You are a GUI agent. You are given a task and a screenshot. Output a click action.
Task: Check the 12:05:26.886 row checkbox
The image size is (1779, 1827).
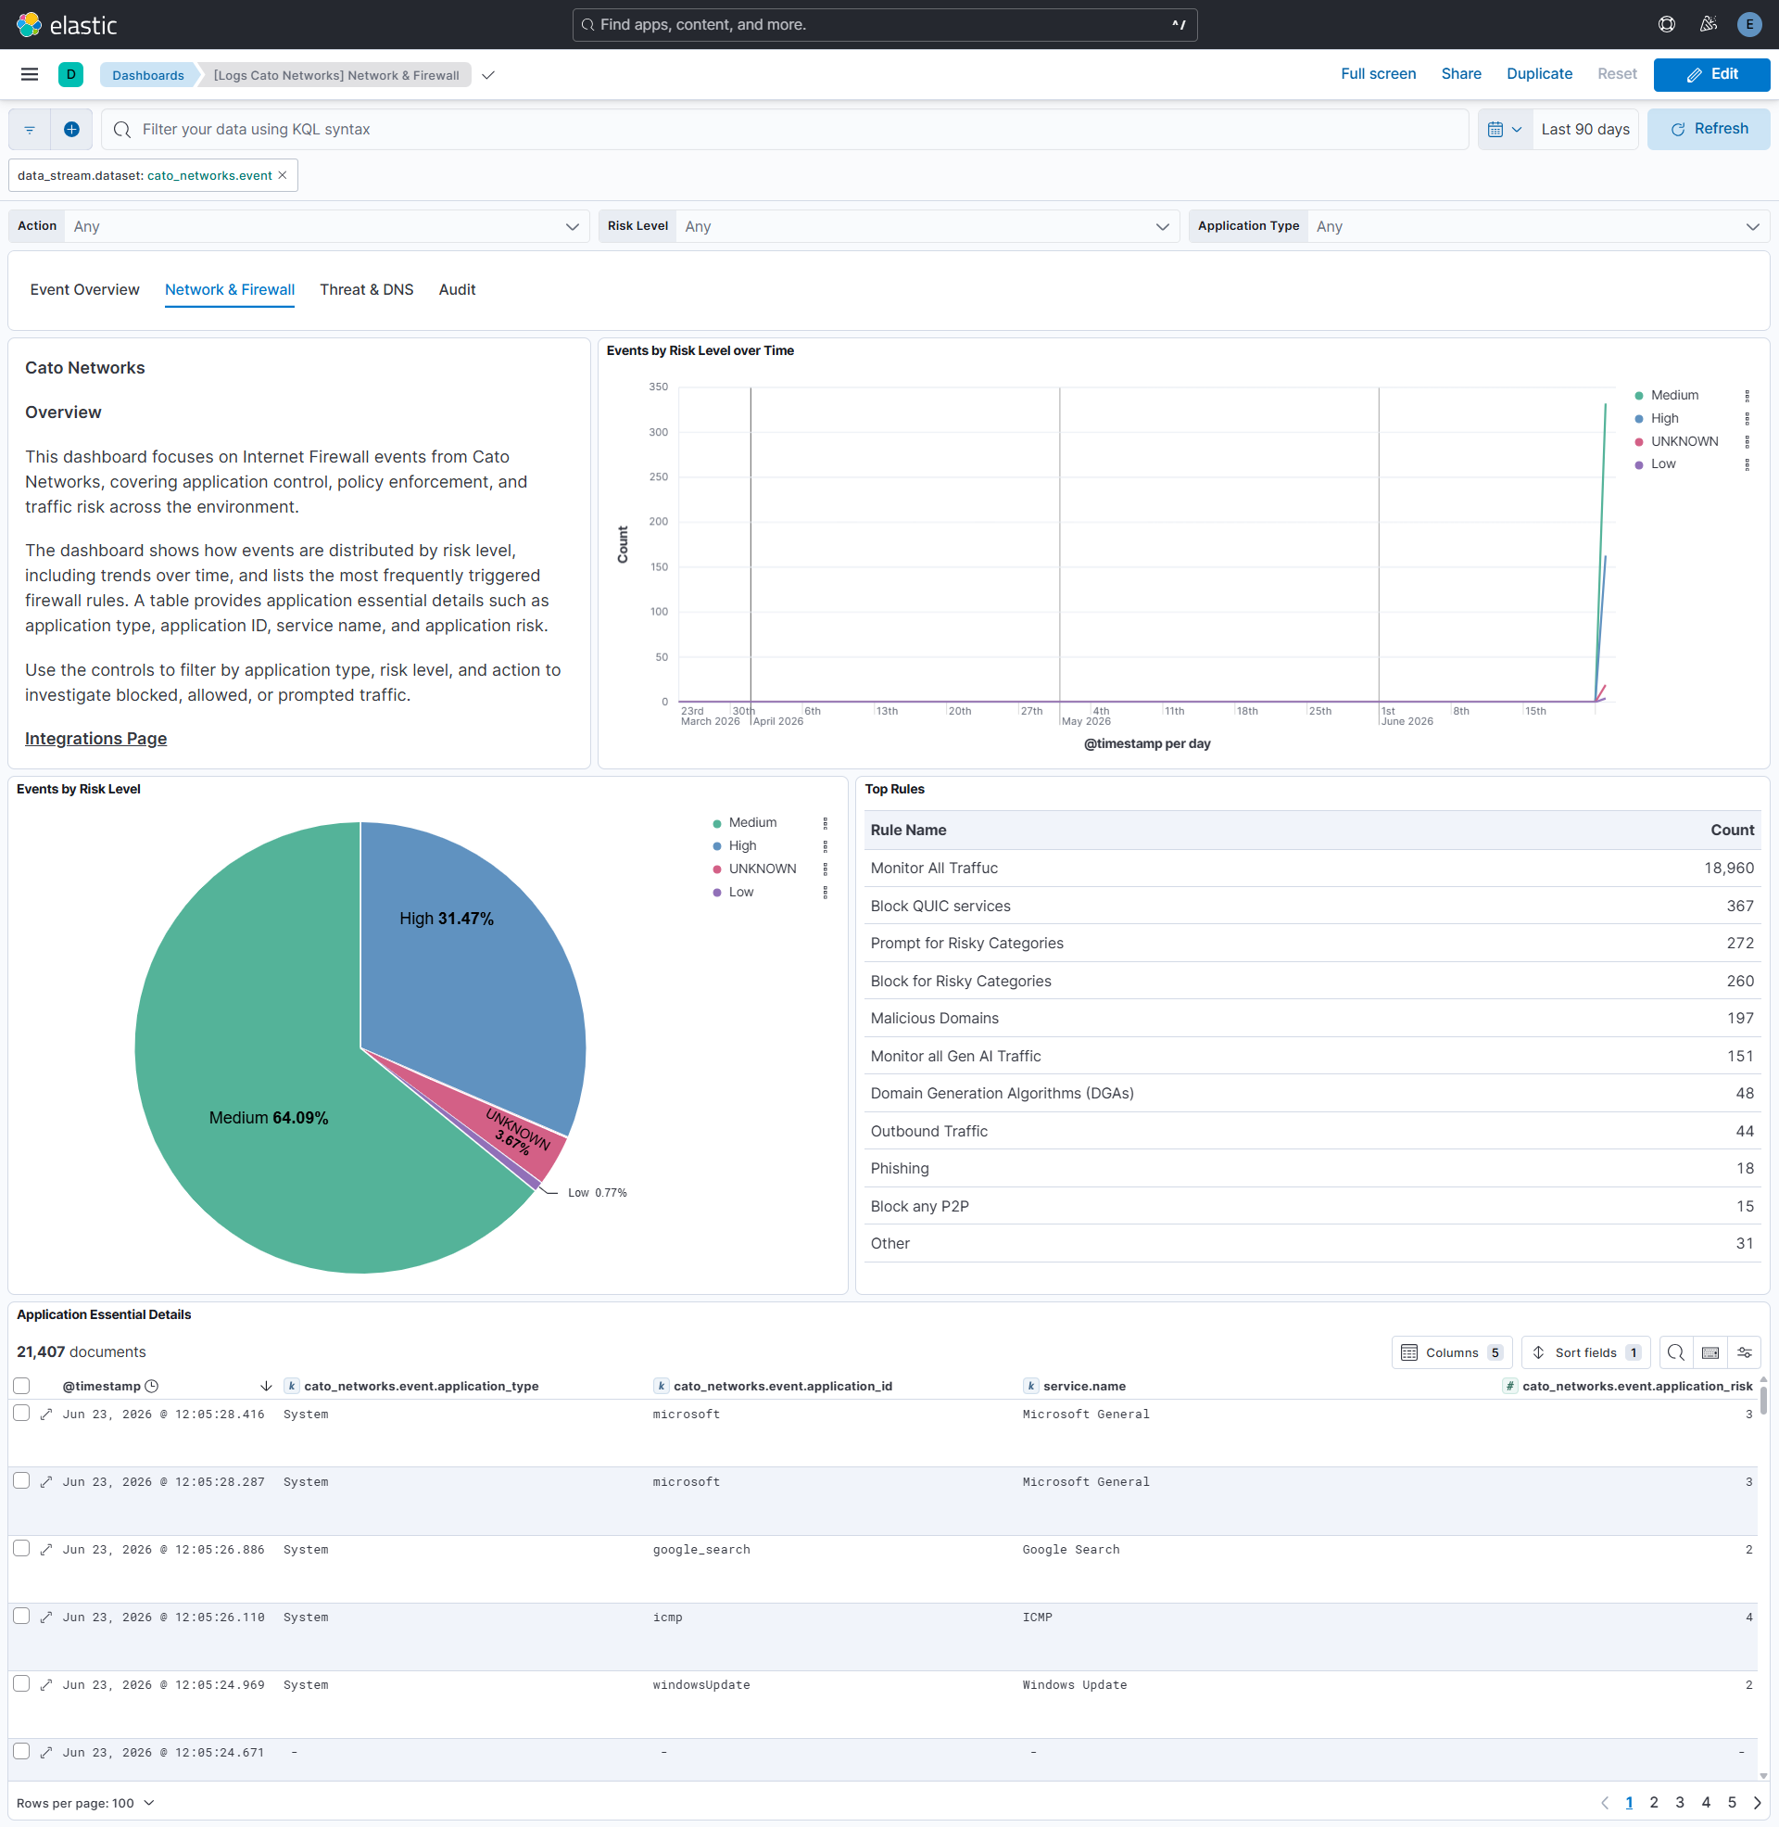point(21,1549)
